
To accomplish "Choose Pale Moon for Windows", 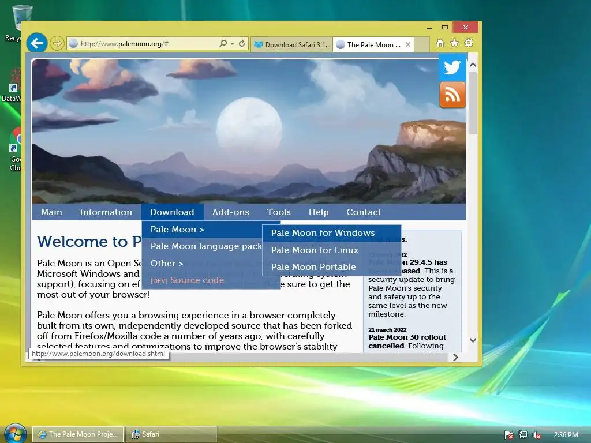I will coord(332,233).
